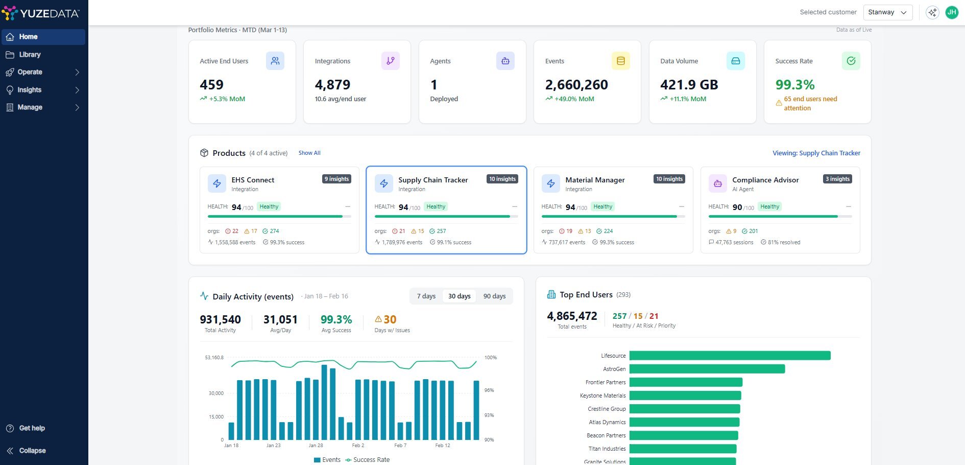Viewport: 965px width, 465px height.
Task: Click the Lifesource bar in Top End Users
Action: coord(729,356)
